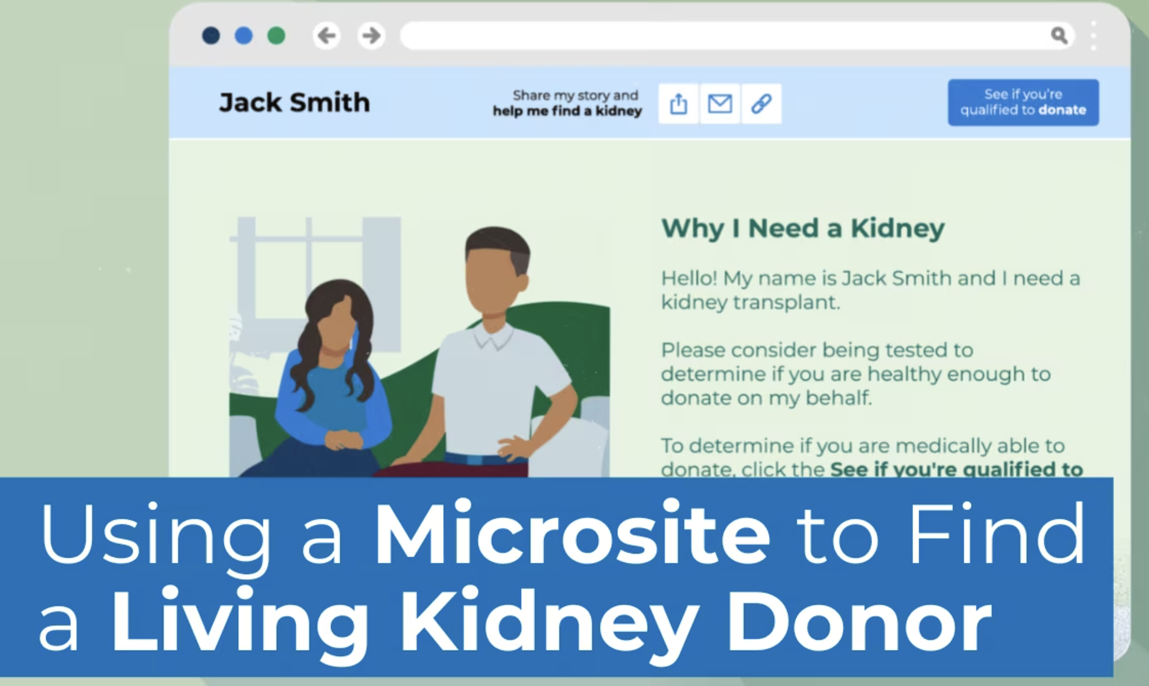Click the Share my story and label
The height and width of the screenshot is (686, 1149).
pyautogui.click(x=575, y=95)
